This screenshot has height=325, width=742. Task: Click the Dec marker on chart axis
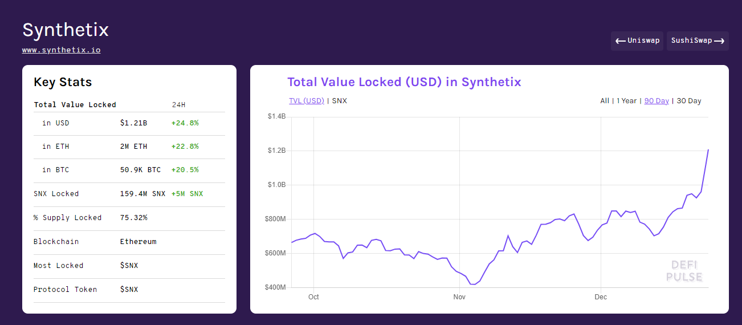[601, 297]
